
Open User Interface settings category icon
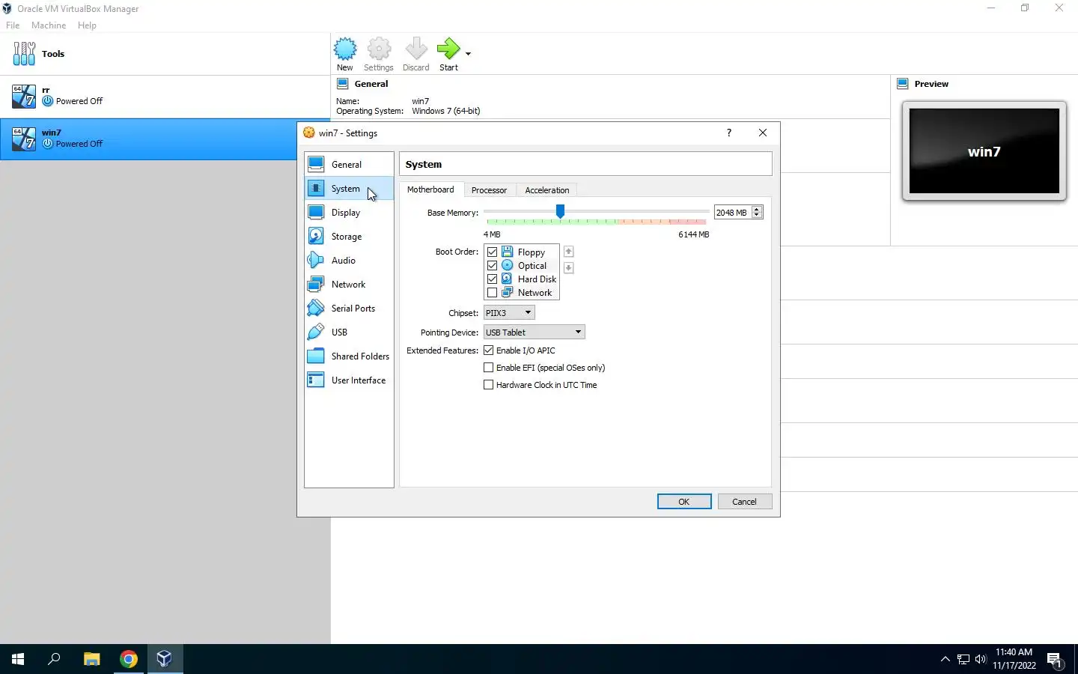pyautogui.click(x=316, y=380)
